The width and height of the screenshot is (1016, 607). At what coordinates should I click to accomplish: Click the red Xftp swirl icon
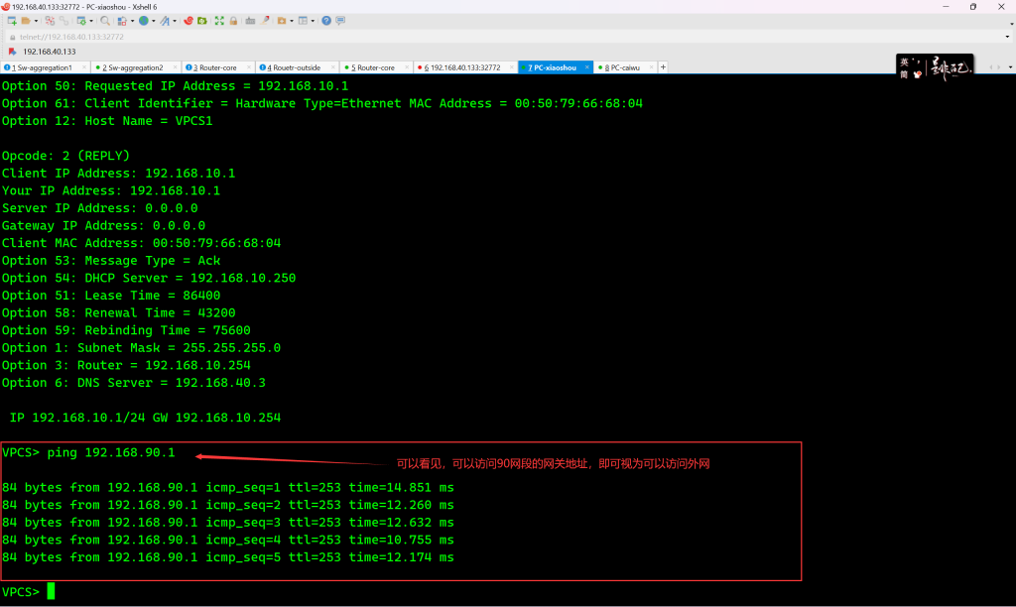[187, 21]
